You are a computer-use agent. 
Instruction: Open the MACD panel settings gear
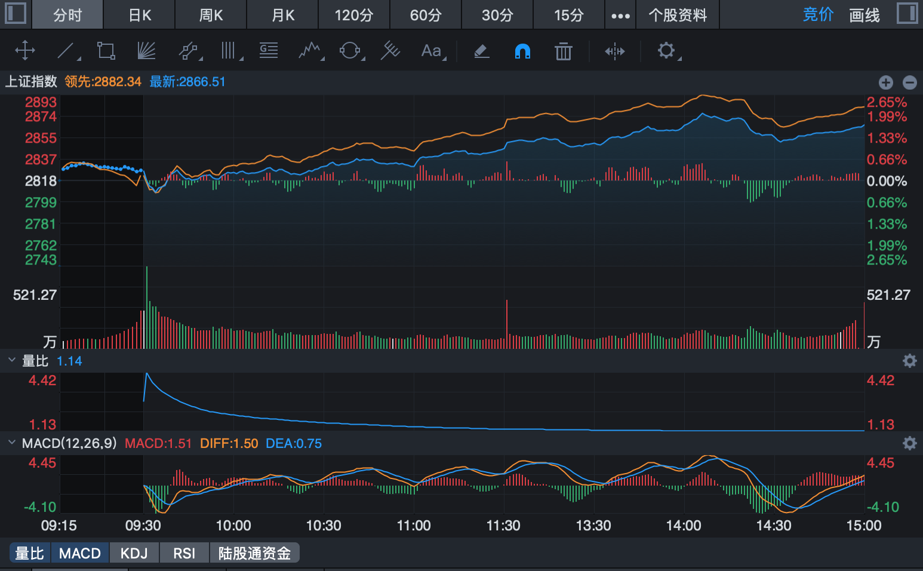[909, 443]
